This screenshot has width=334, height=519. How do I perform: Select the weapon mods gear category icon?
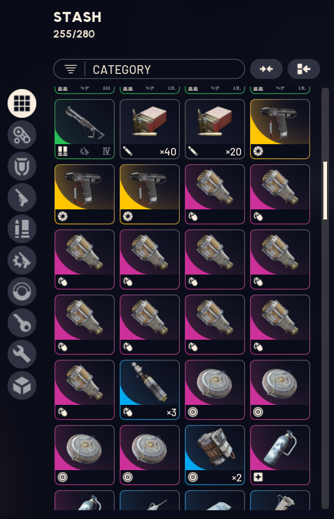click(x=22, y=260)
